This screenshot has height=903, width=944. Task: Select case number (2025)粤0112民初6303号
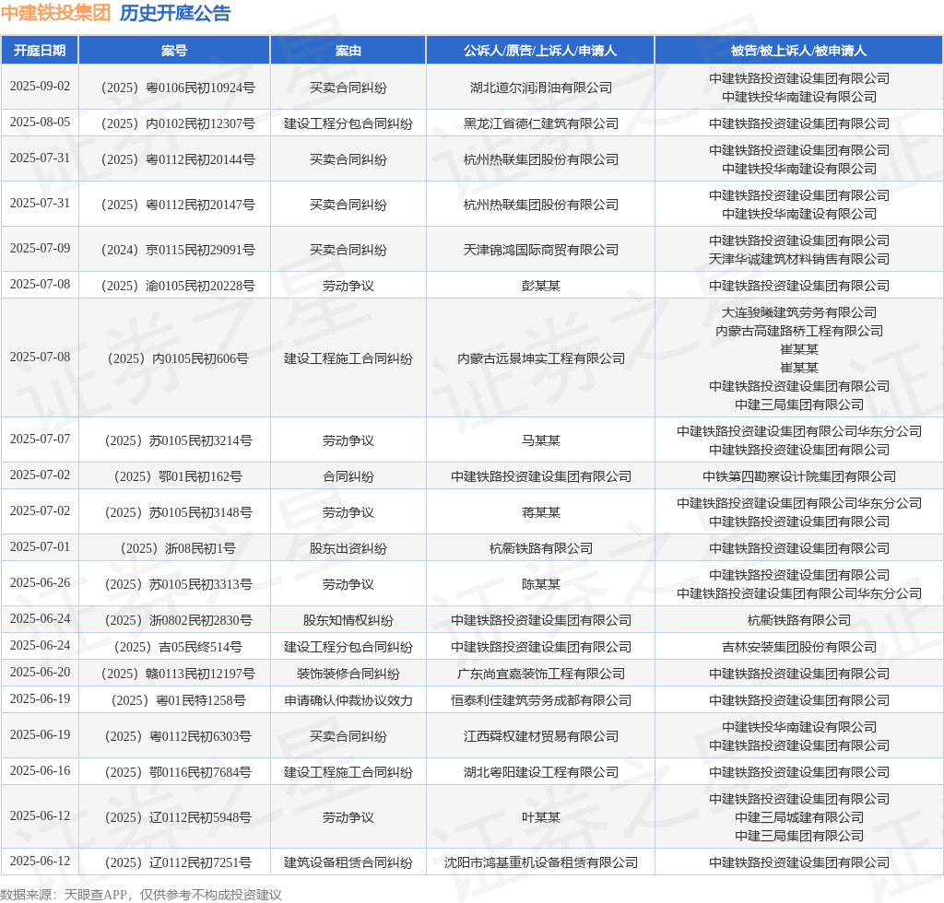point(178,736)
